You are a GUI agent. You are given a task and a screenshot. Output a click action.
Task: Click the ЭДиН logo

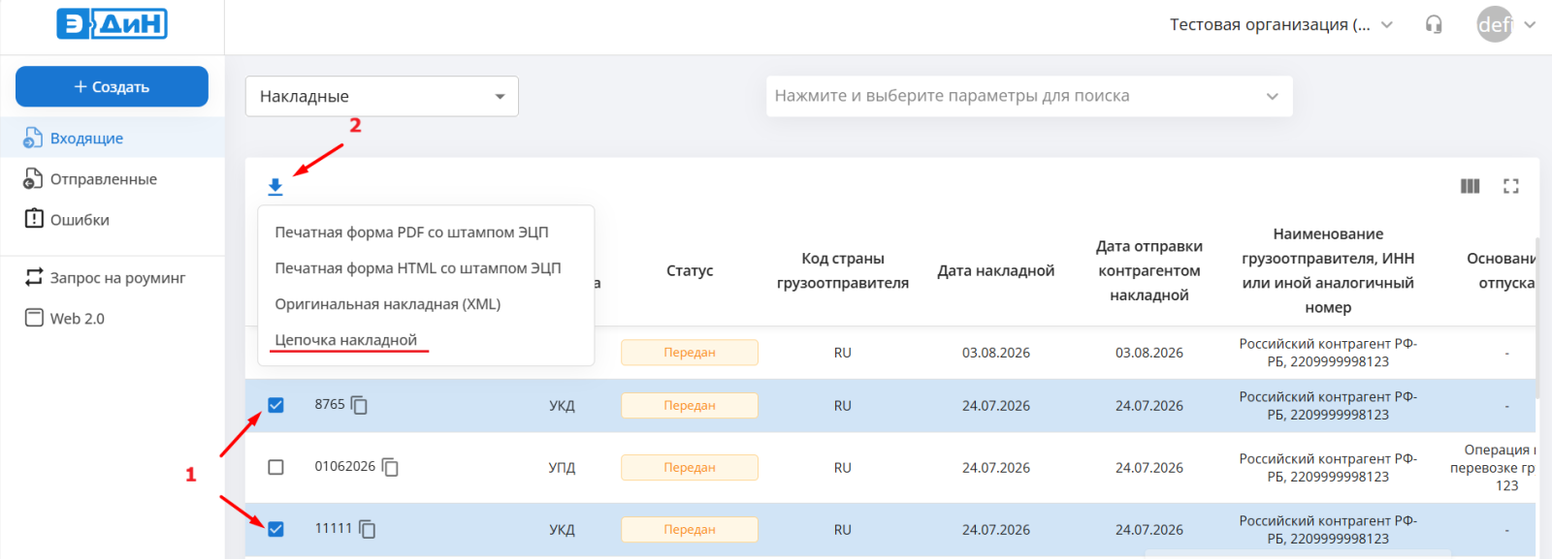(x=112, y=23)
